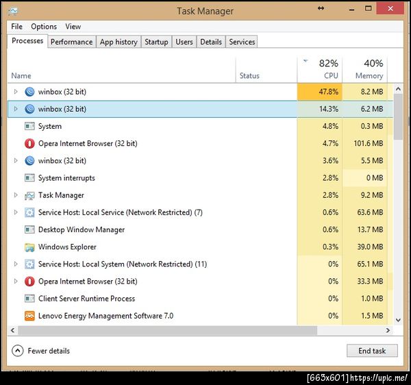Click the 47.8% CPU cell
Screen dimensions: 411x385
pos(320,92)
